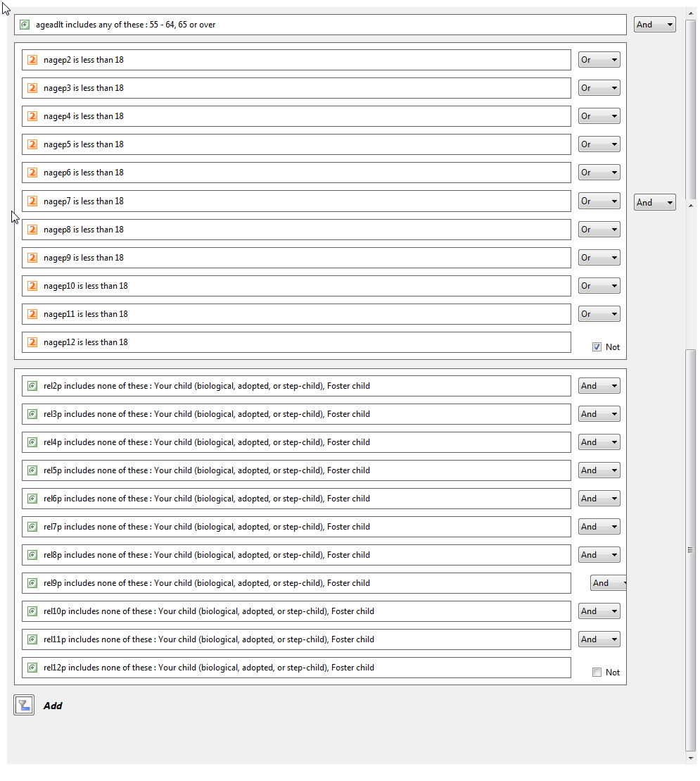
Task: Check Not for the rel group
Action: (597, 673)
